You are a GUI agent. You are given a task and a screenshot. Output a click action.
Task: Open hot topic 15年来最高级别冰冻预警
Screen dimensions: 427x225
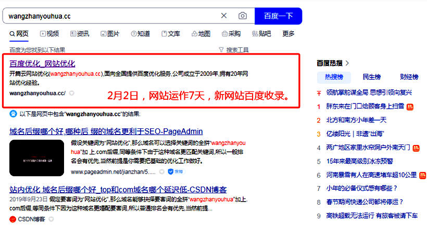click(359, 161)
